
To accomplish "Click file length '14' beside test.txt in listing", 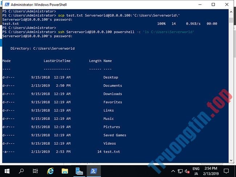I will pos(99,152).
